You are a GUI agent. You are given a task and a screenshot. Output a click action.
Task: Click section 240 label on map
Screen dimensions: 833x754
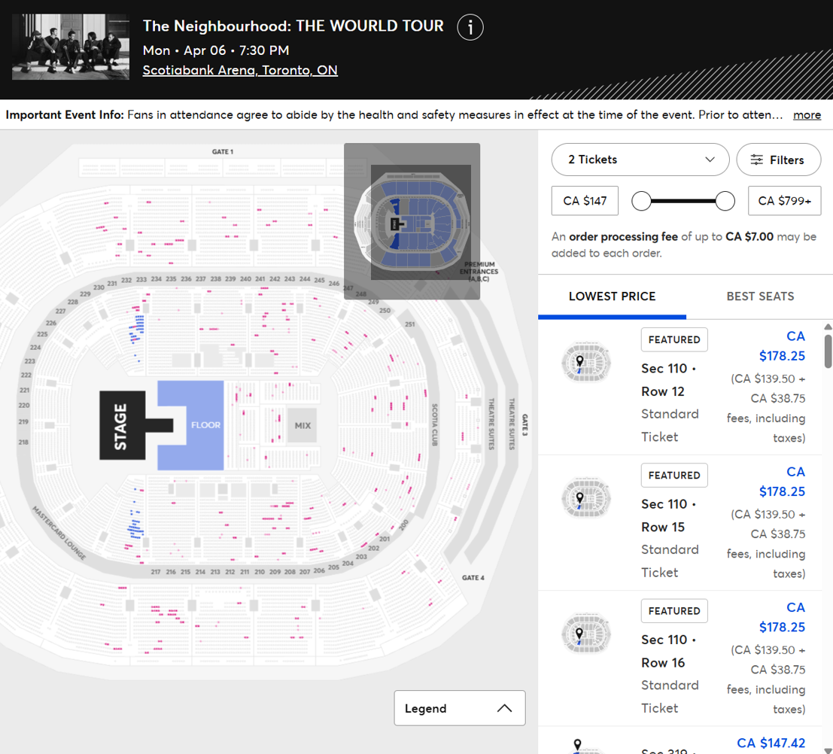245,279
